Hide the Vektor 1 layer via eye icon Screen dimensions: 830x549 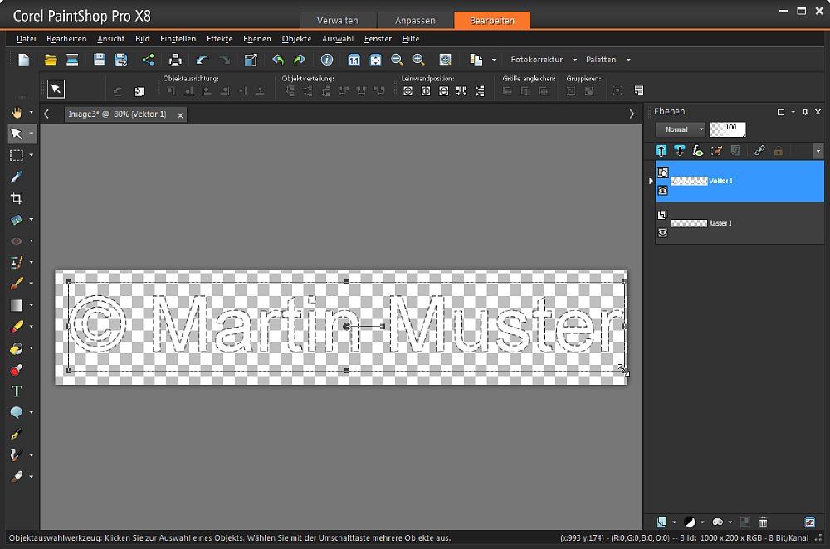tap(662, 191)
